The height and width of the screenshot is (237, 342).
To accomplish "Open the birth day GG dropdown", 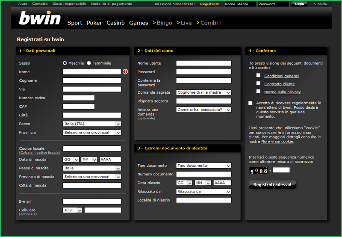I will 71,160.
